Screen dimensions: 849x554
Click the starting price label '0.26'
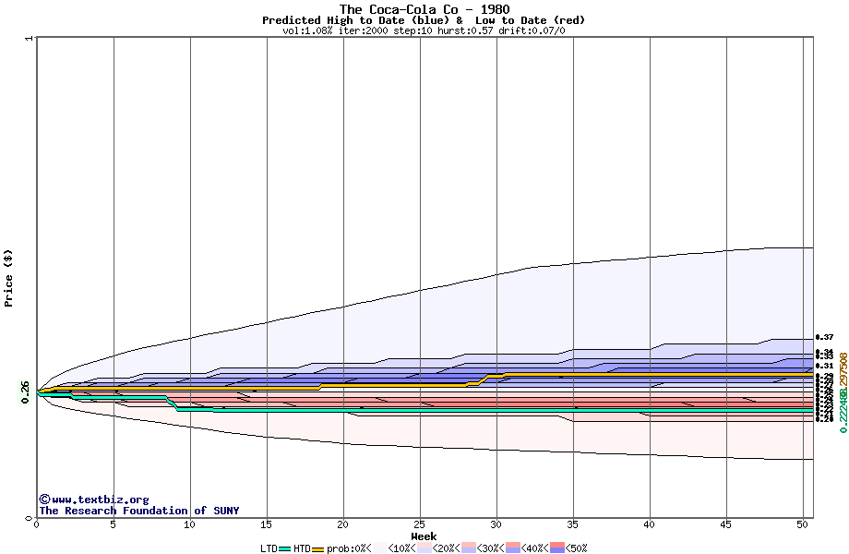pos(25,392)
